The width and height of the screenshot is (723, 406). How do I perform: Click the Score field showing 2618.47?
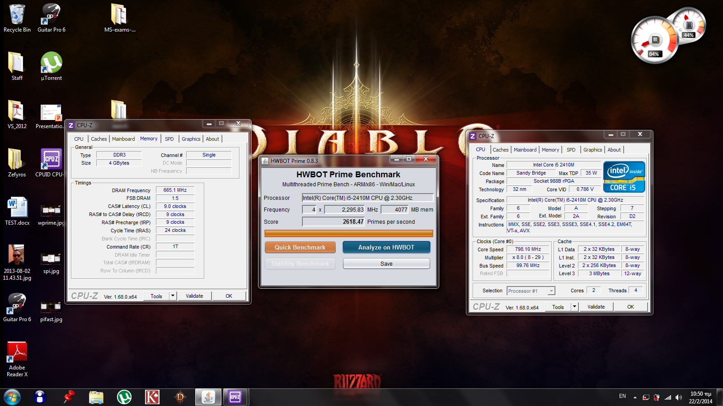tap(333, 221)
